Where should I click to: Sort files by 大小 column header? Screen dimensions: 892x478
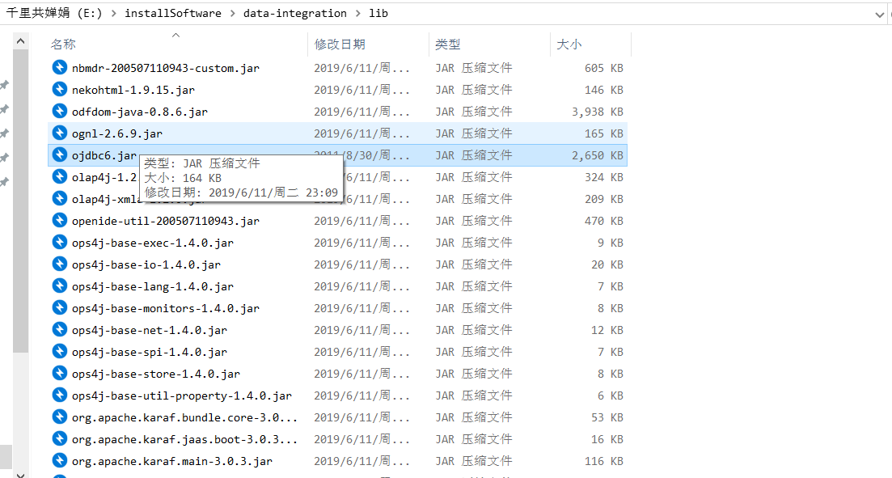tap(569, 44)
